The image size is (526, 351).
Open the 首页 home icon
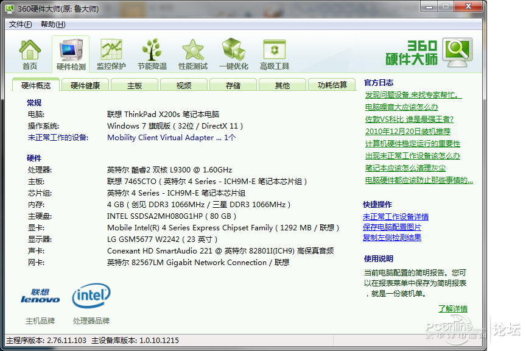(30, 54)
